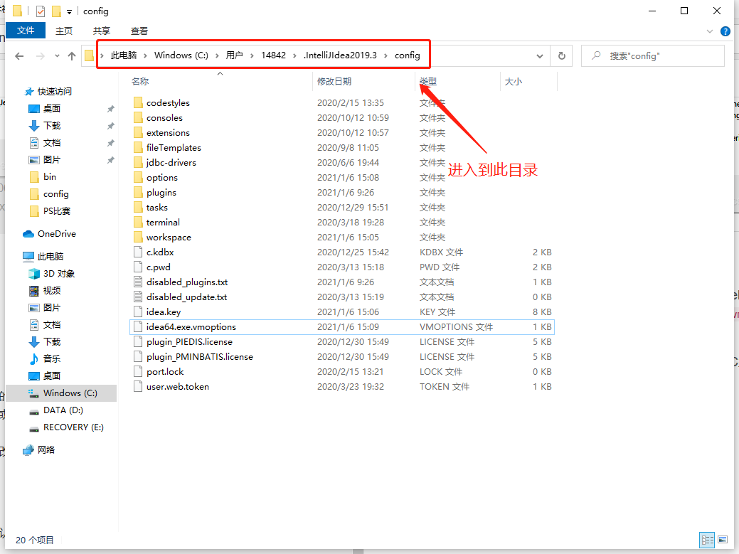Go back using the back arrow
Viewport: 739px width, 554px height.
[x=19, y=55]
